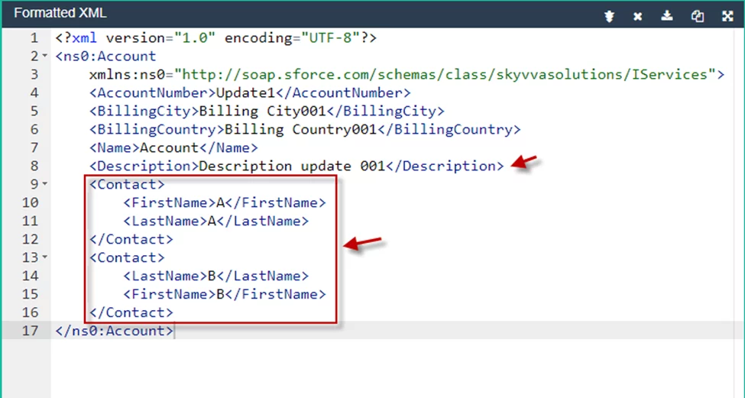Copy the formatted XML to clipboard
This screenshot has height=398, width=745.
(697, 16)
